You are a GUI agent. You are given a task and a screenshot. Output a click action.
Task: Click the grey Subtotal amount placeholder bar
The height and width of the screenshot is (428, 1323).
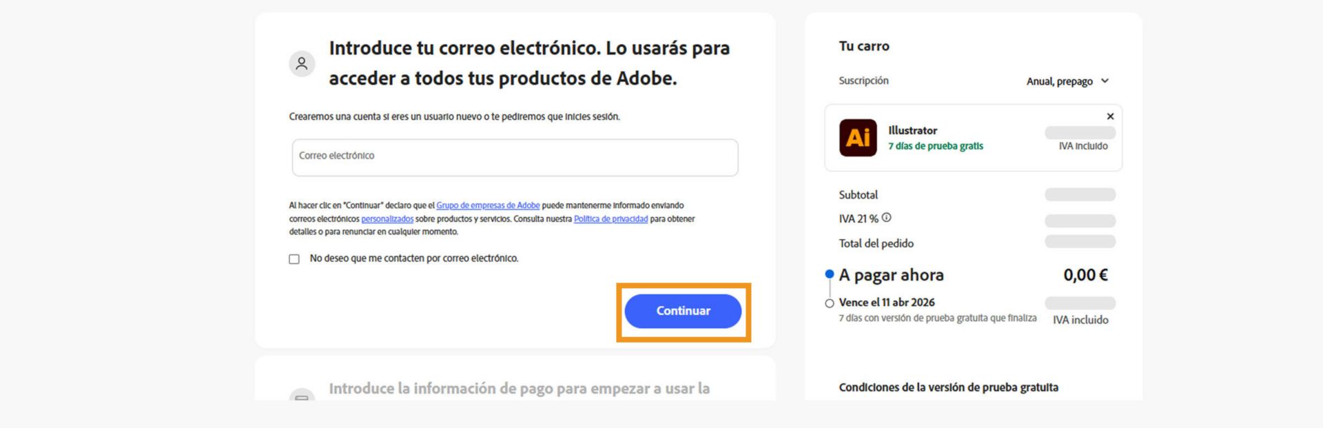(1080, 195)
